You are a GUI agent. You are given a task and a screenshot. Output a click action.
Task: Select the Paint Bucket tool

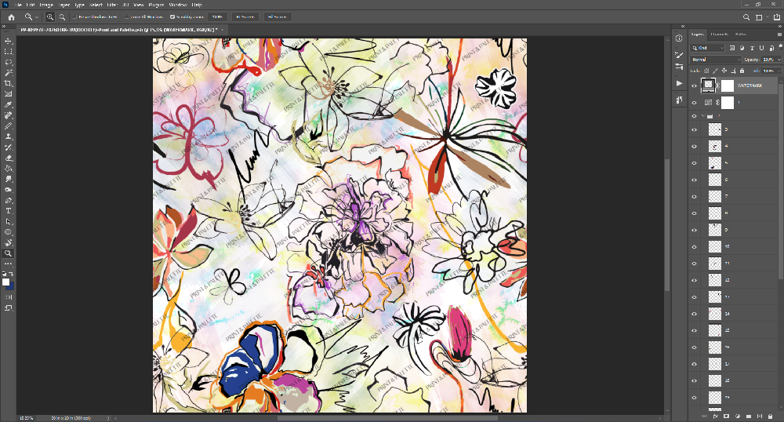point(8,169)
